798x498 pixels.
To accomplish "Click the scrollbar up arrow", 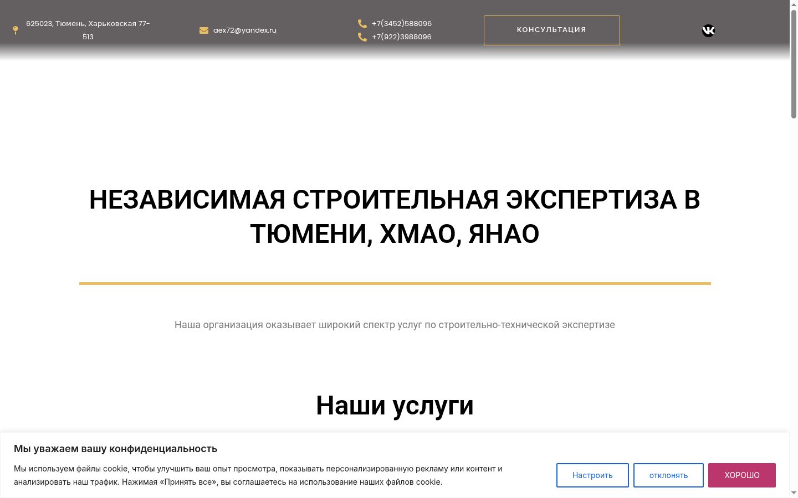I will [794, 4].
